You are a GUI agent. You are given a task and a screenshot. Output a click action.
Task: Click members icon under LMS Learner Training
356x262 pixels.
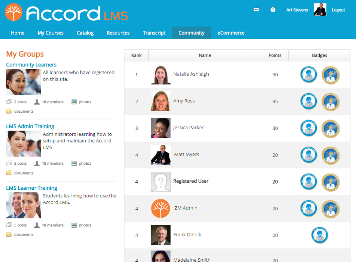click(37, 225)
